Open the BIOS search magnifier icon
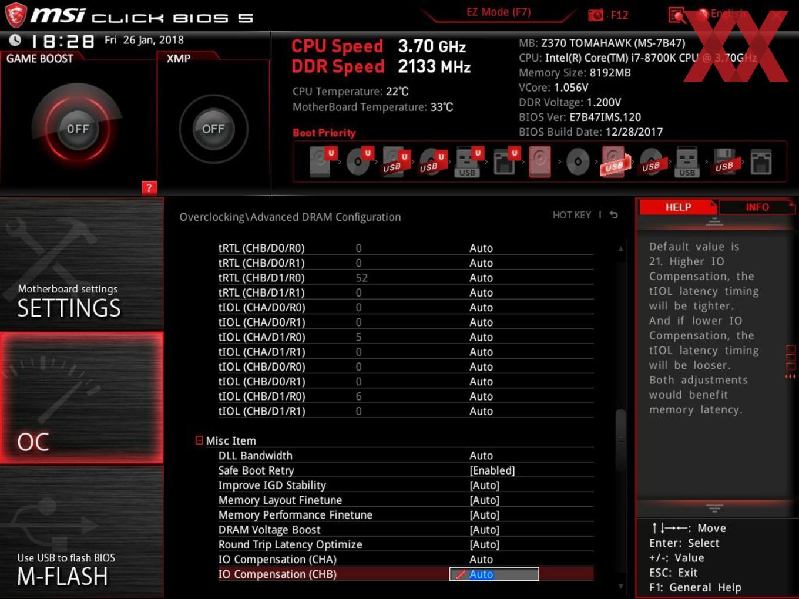The image size is (799, 599). 677,15
